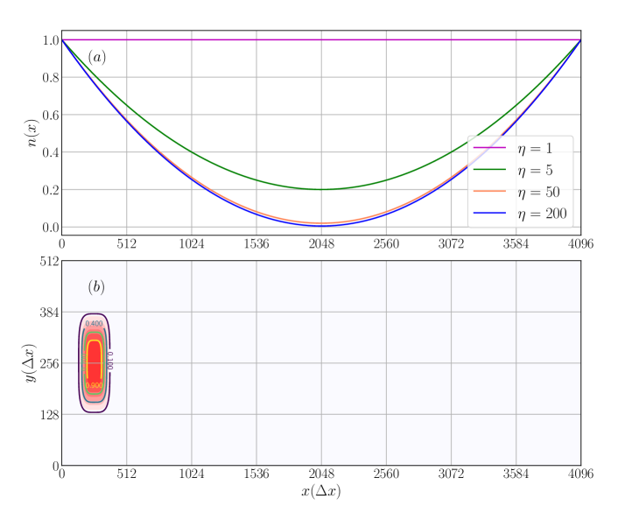Screen dimensions: 618x506
Task: Select the legend label η = 50
Action: 538,192
